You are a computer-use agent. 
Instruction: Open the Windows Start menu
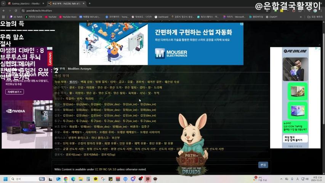[6, 179]
